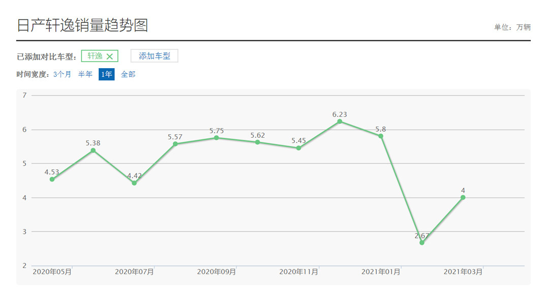
Task: Click the y-axis value 3
Action: point(24,232)
